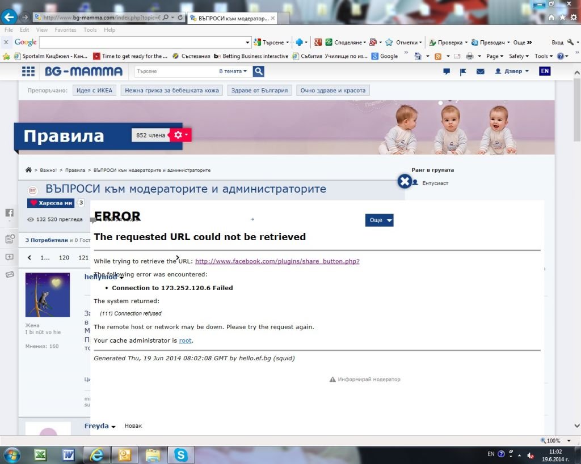Screen dimensions: 581x464
Task: Open the Favorites menu
Action: tap(66, 29)
